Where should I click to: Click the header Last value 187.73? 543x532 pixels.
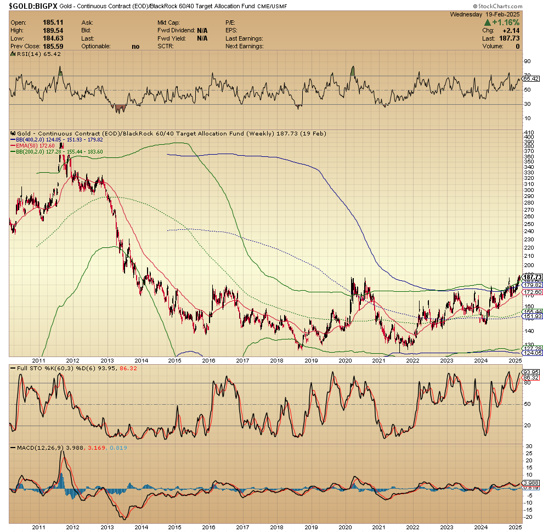coord(510,38)
